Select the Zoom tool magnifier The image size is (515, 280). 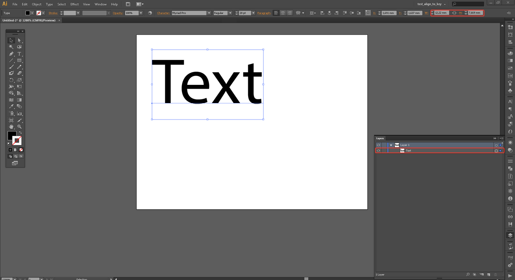click(x=19, y=127)
